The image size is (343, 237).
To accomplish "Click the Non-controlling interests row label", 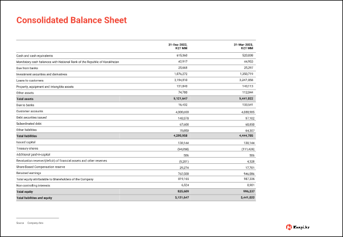I will 34,185.
